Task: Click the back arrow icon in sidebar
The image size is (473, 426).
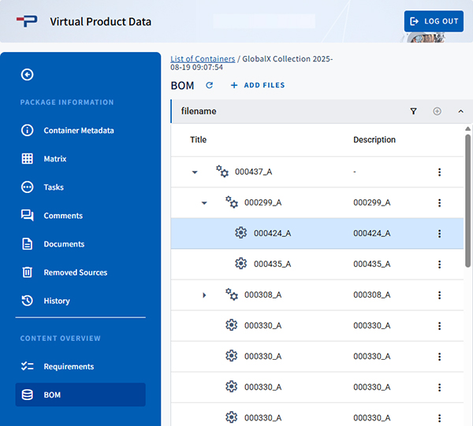Action: 28,75
